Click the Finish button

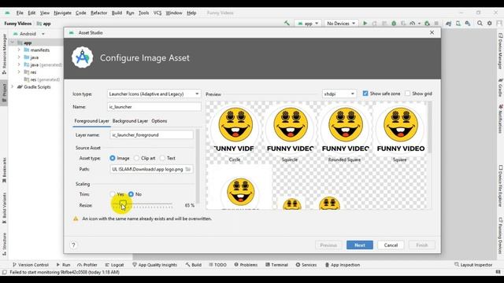pyautogui.click(x=422, y=245)
